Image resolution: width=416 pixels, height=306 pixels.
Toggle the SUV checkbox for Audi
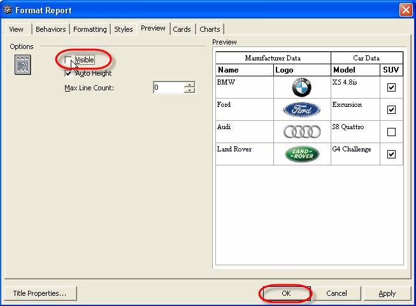coord(391,132)
